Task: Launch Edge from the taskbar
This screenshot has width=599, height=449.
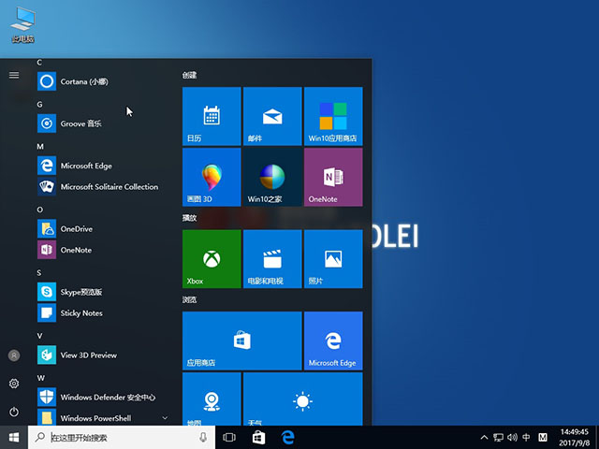Action: tap(287, 437)
